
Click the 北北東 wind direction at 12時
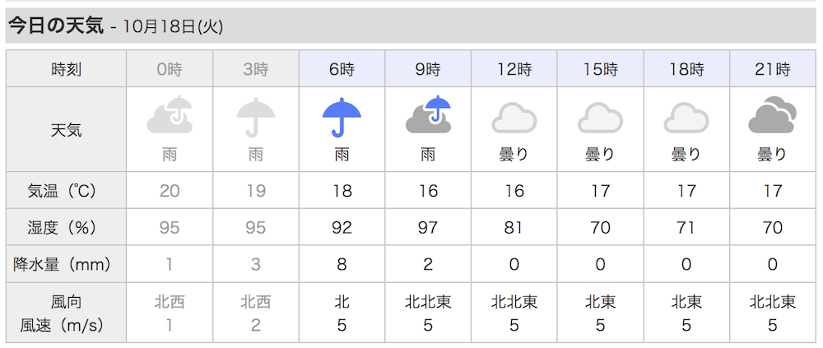coord(514,302)
